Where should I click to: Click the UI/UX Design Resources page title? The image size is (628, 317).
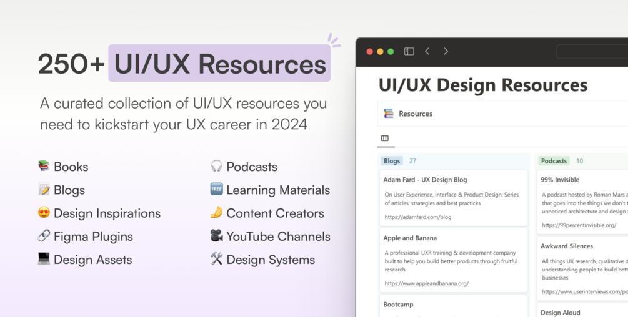click(483, 85)
